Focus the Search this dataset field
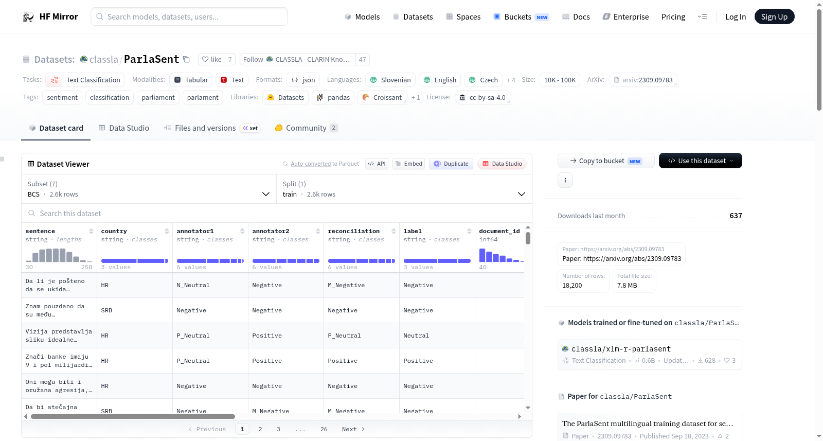The image size is (823, 441). [277, 214]
